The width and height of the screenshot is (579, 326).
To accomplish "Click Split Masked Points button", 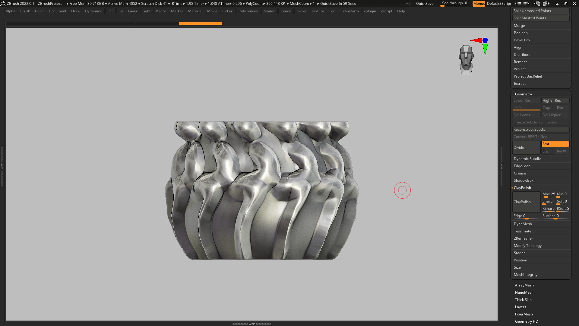I will tap(541, 18).
